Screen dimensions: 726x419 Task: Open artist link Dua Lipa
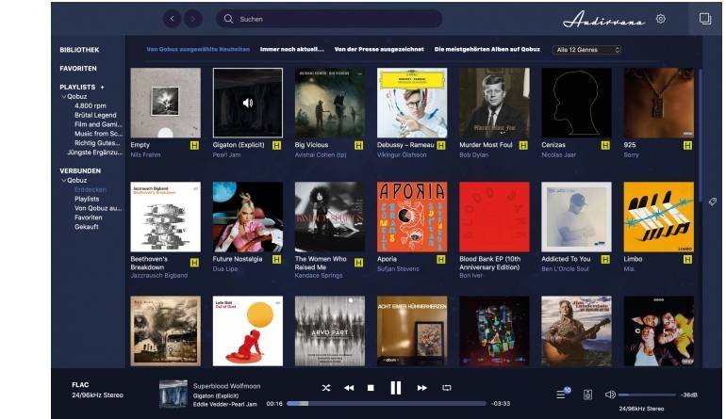[225, 268]
